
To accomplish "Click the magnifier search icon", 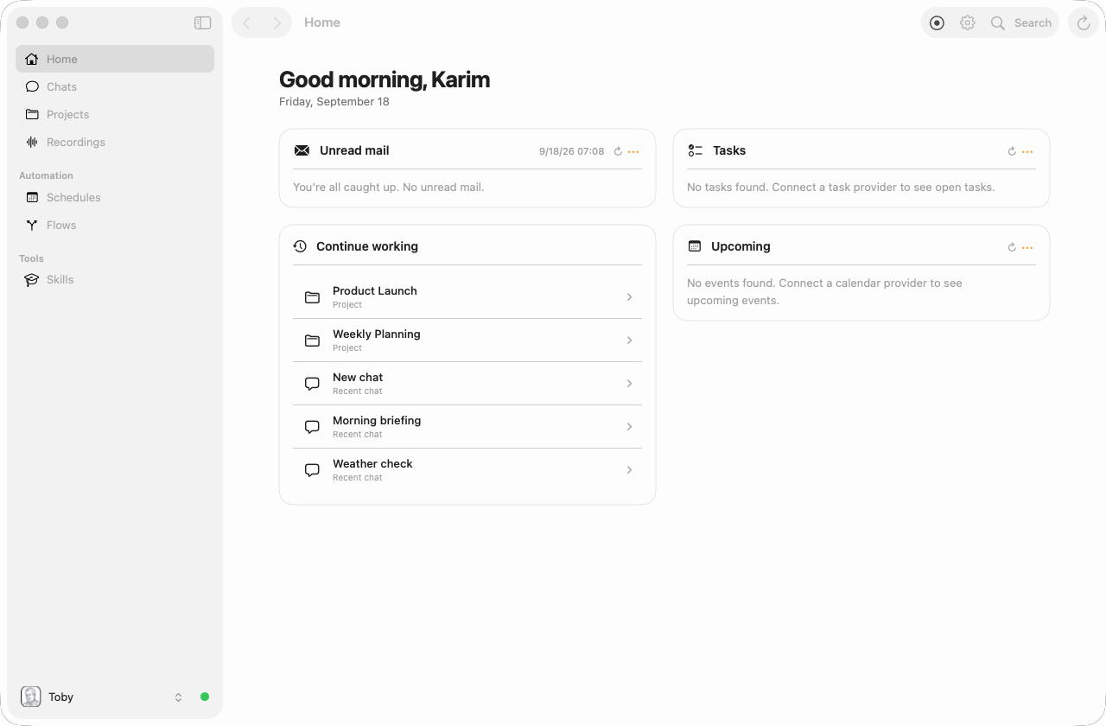I will click(998, 23).
